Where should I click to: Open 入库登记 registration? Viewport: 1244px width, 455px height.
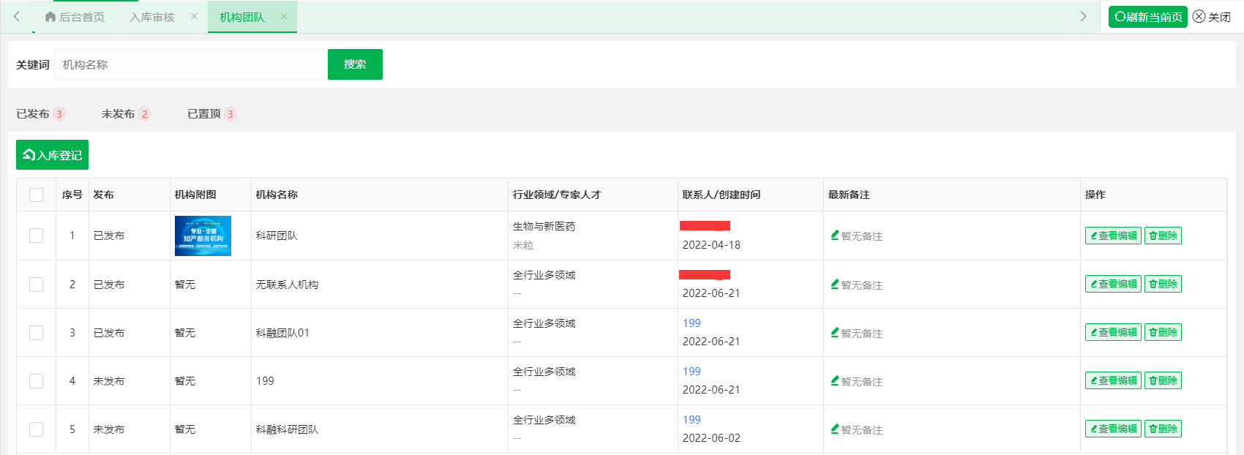point(52,155)
